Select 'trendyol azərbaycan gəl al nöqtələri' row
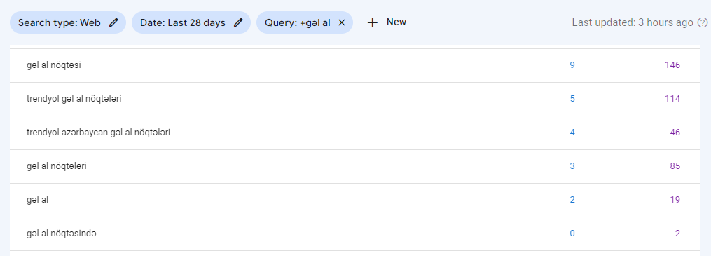 click(354, 133)
